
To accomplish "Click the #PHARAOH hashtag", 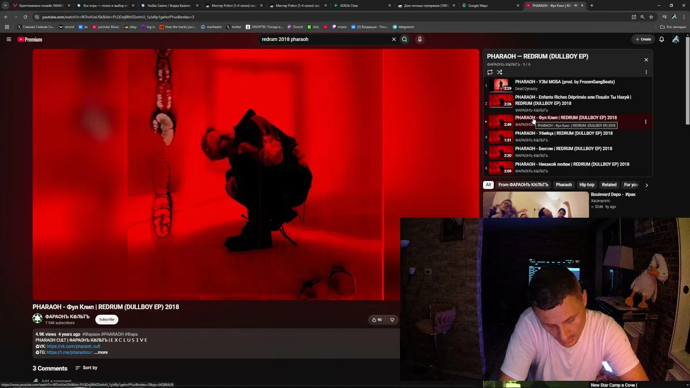I will (x=112, y=335).
